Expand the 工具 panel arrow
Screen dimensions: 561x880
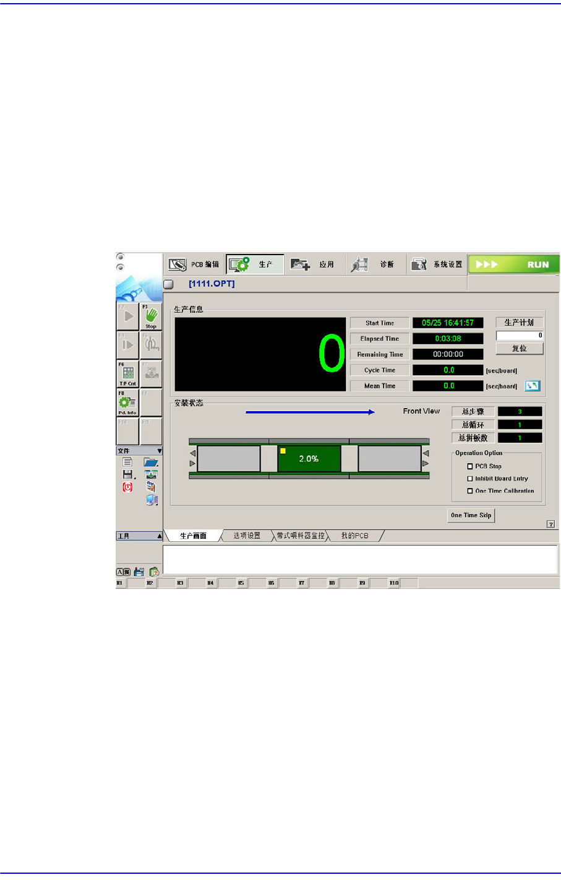coord(159,536)
